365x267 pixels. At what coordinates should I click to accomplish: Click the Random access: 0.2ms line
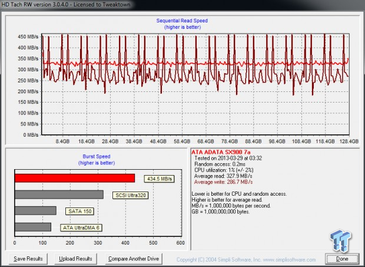coord(220,164)
